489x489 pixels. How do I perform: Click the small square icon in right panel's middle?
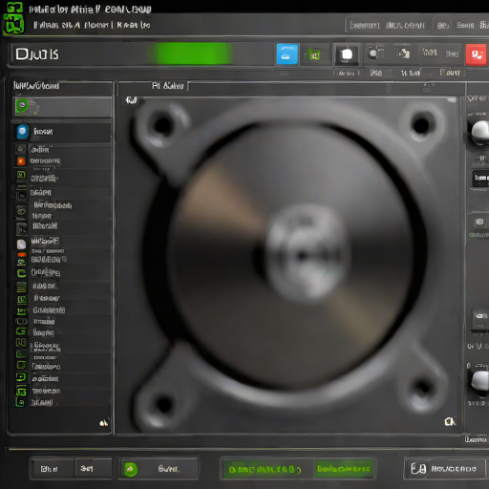click(x=479, y=222)
